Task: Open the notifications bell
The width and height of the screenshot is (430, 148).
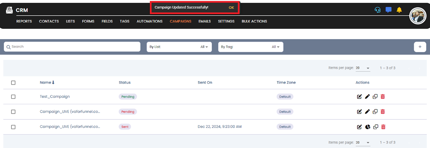Action: (399, 10)
